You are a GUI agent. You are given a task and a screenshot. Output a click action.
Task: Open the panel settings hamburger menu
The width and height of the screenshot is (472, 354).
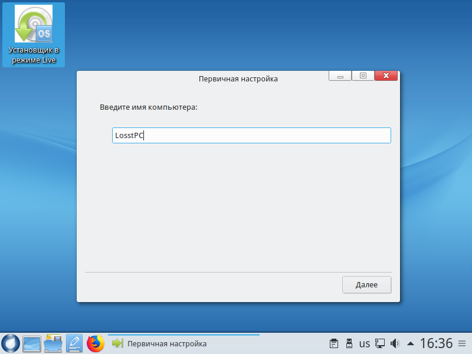pyautogui.click(x=462, y=343)
